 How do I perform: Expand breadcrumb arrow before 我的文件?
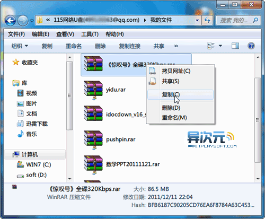pos(145,20)
